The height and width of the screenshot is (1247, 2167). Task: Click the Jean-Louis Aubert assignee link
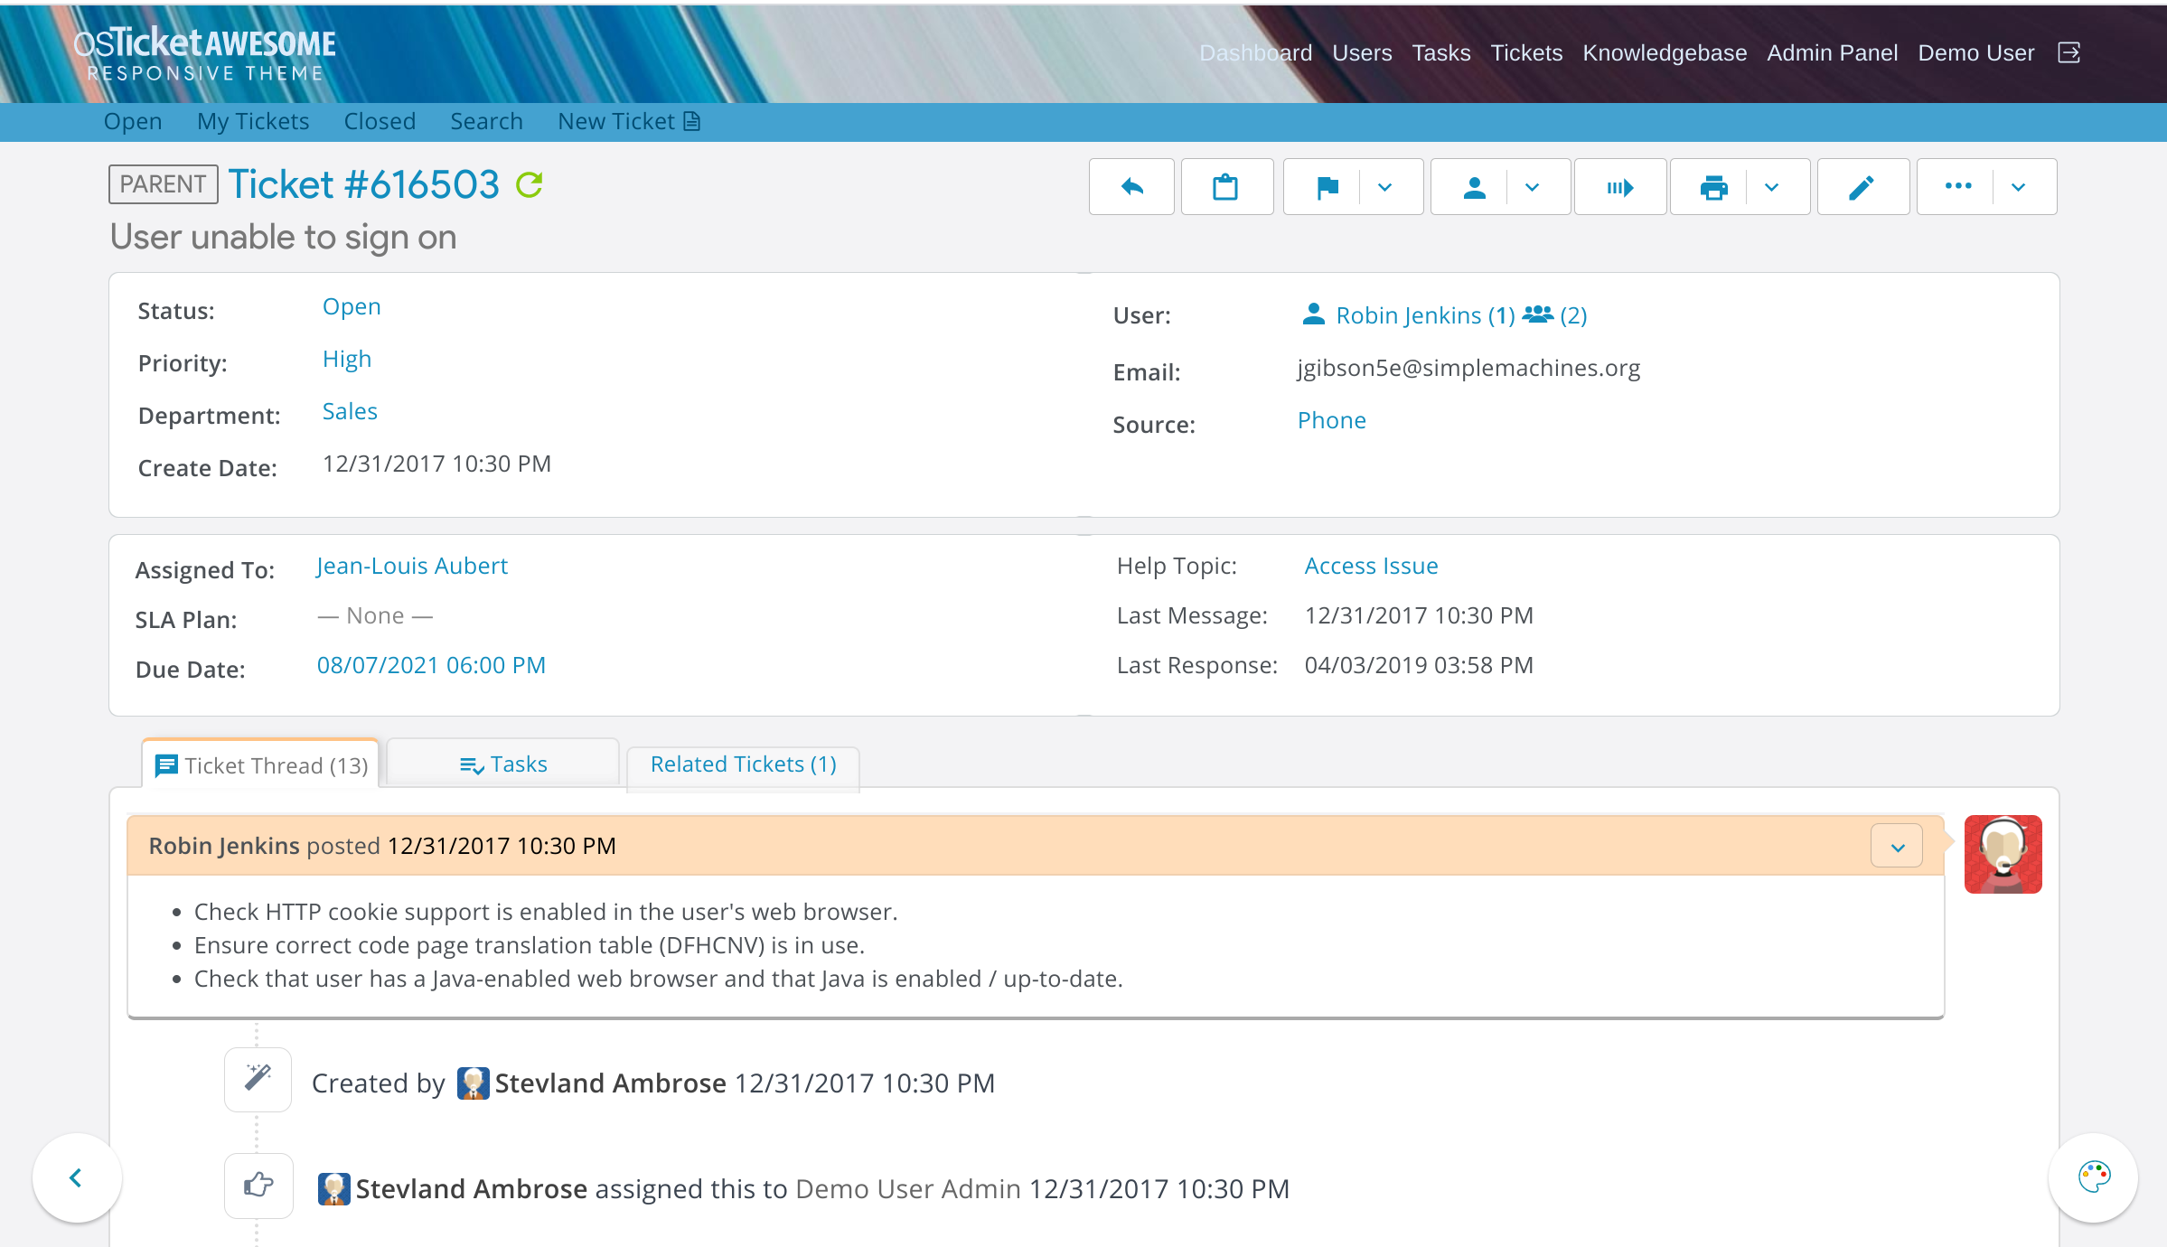point(412,566)
